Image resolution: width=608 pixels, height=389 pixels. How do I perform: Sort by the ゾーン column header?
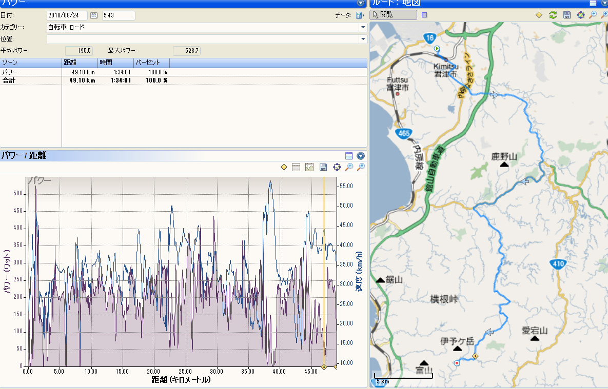pyautogui.click(x=31, y=63)
